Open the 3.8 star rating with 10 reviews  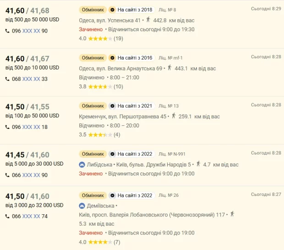pos(101,87)
